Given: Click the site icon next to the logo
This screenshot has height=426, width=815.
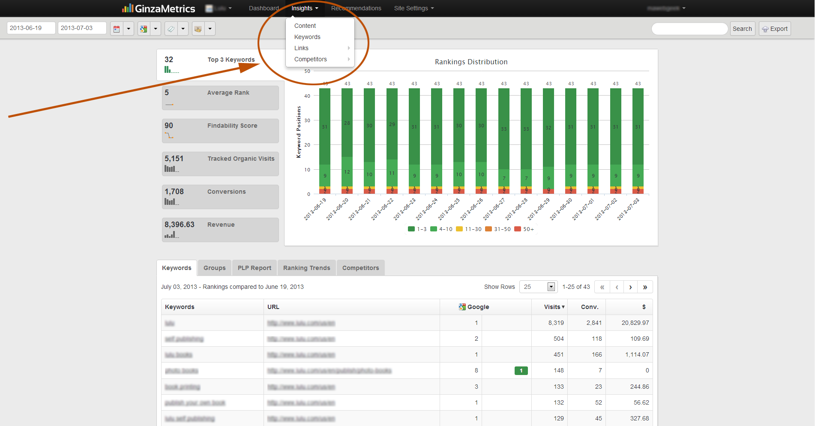Looking at the screenshot, I should (x=209, y=8).
